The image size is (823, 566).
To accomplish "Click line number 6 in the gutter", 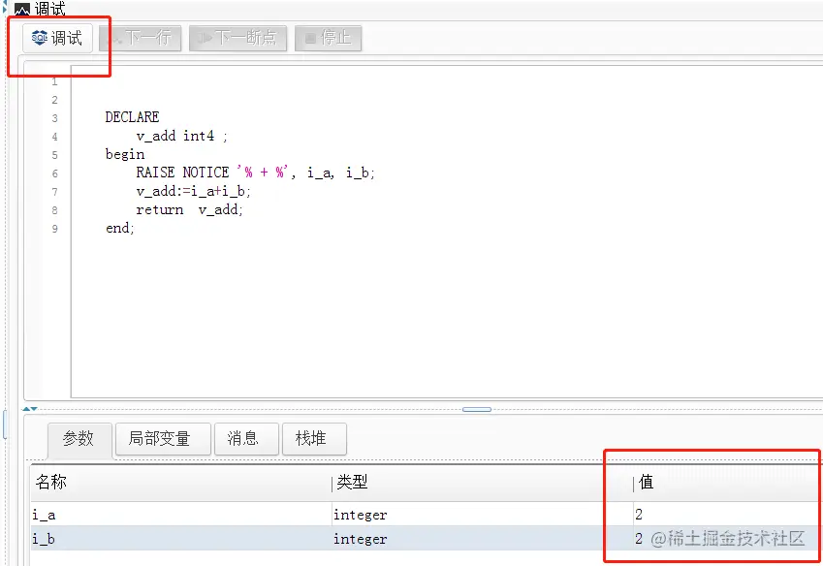I will tap(54, 173).
